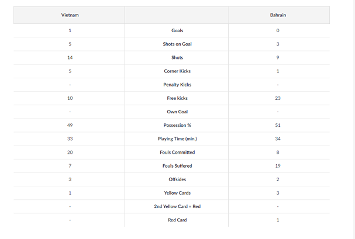
Task: Click the Free kicks label
Action: pyautogui.click(x=177, y=98)
